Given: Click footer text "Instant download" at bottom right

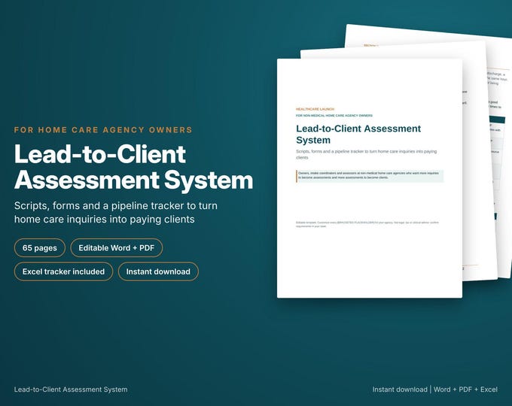Looking at the screenshot, I should (400, 389).
